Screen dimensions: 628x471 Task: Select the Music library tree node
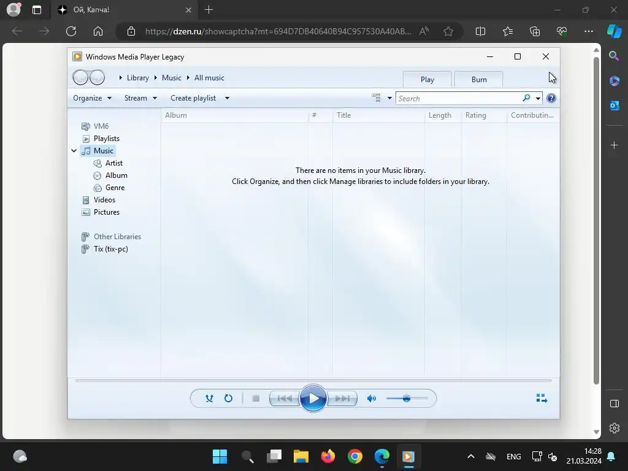tap(98, 151)
